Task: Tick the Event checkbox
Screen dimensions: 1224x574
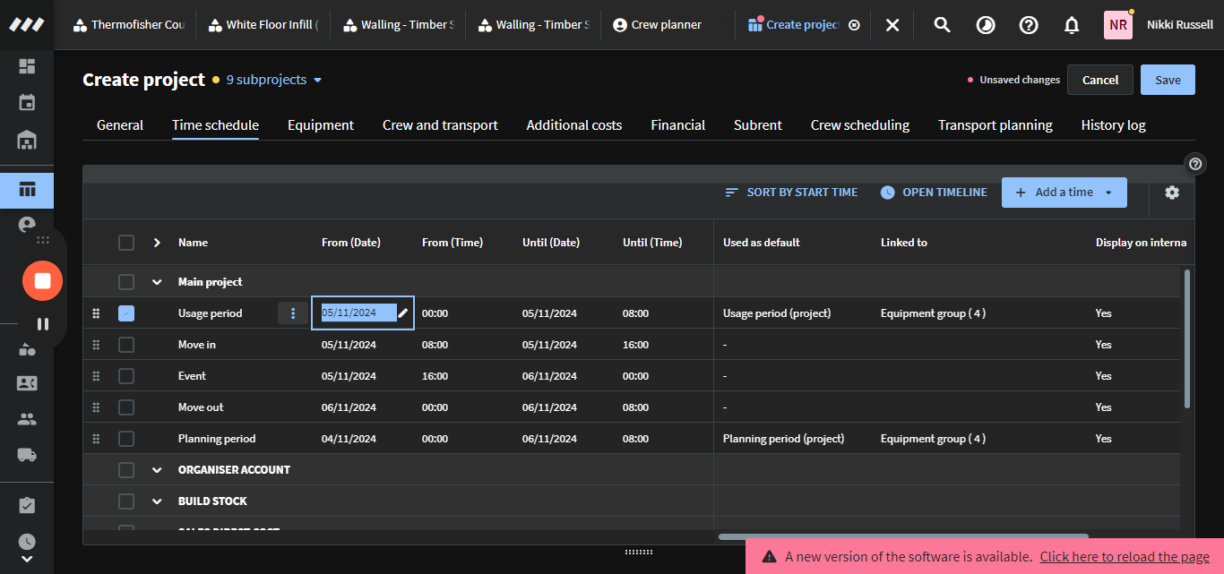Action: [126, 376]
